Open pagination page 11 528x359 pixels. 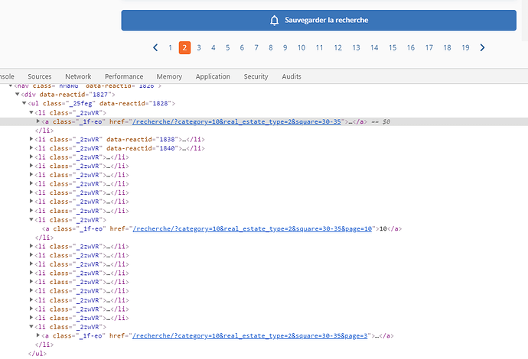(x=320, y=47)
